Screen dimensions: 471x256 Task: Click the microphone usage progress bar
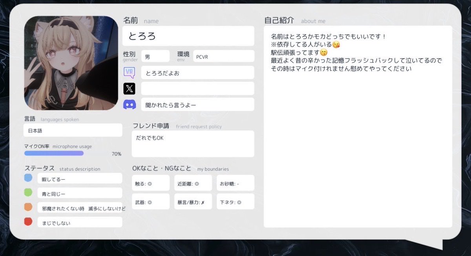click(x=54, y=153)
